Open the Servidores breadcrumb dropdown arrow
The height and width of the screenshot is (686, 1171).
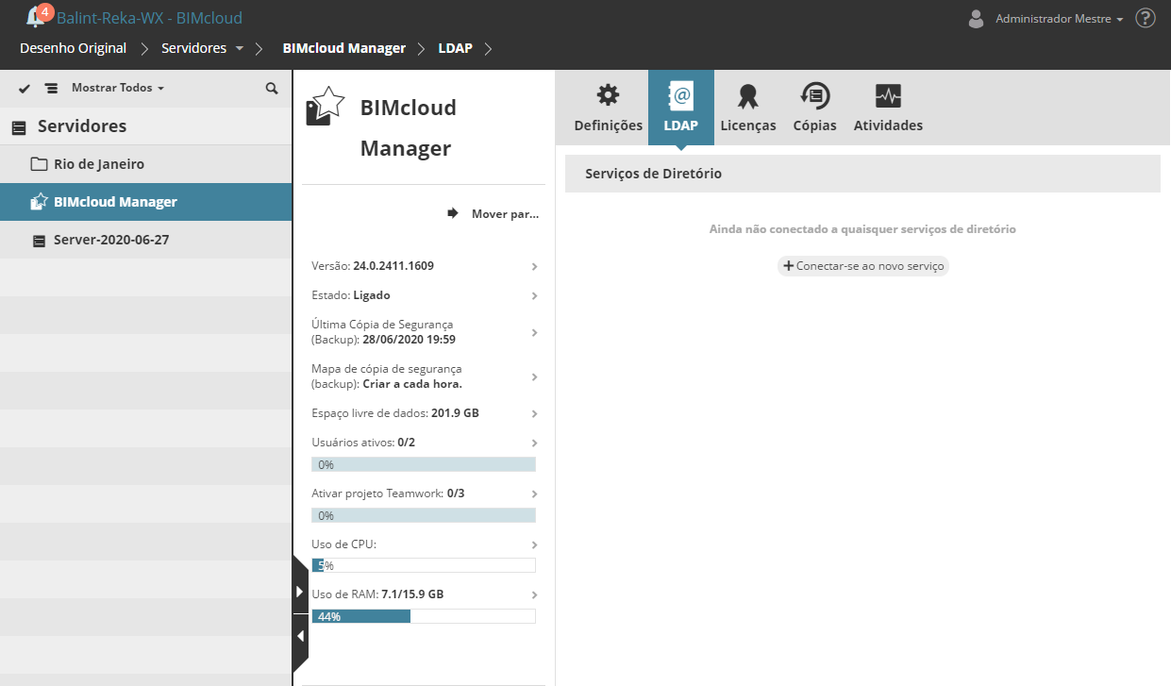click(x=240, y=48)
